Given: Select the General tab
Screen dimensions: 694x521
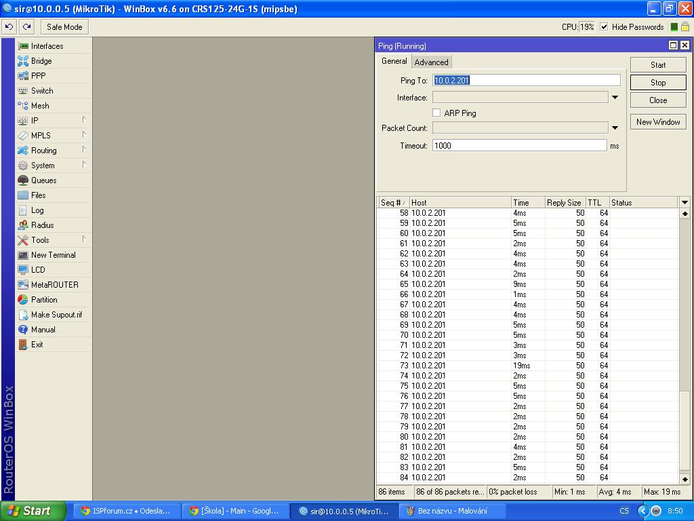Looking at the screenshot, I should pyautogui.click(x=394, y=61).
